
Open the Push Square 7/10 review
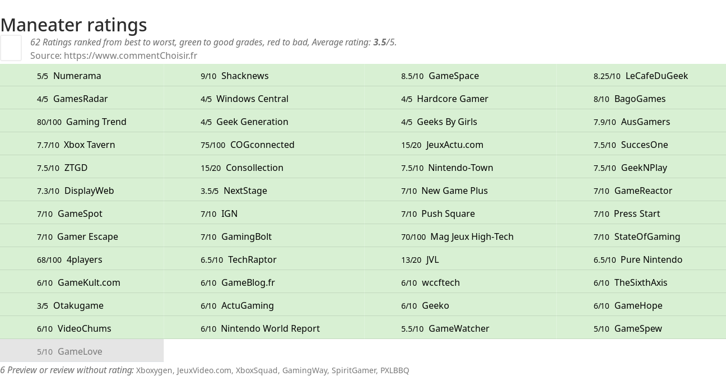(x=460, y=213)
